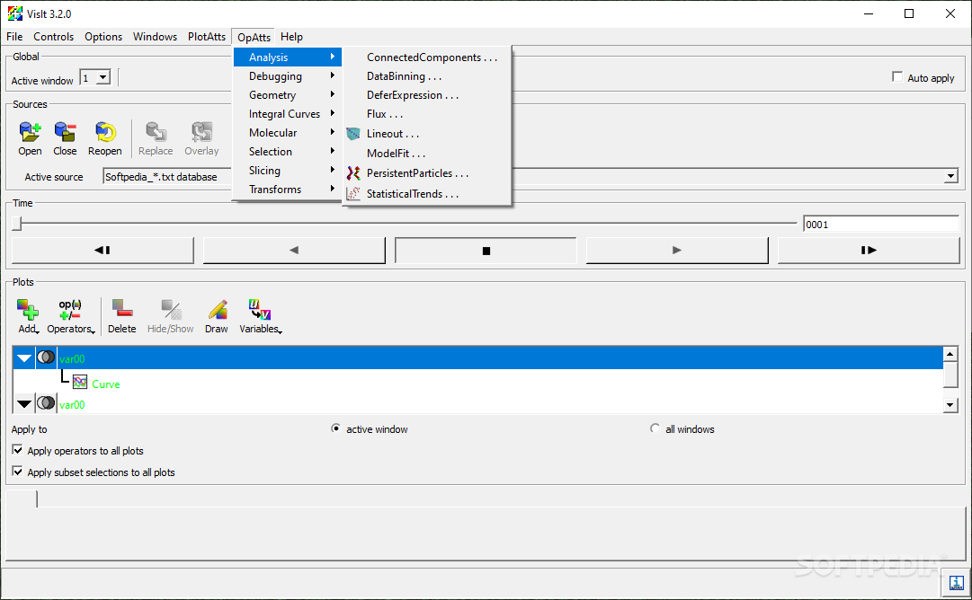Open the File menu

click(14, 37)
